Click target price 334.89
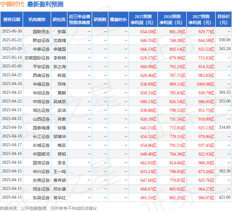The image size is (232, 211). pyautogui.click(x=224, y=127)
